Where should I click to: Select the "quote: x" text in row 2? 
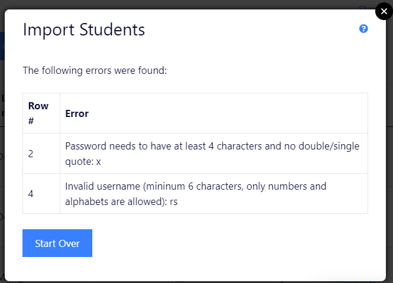click(x=83, y=162)
